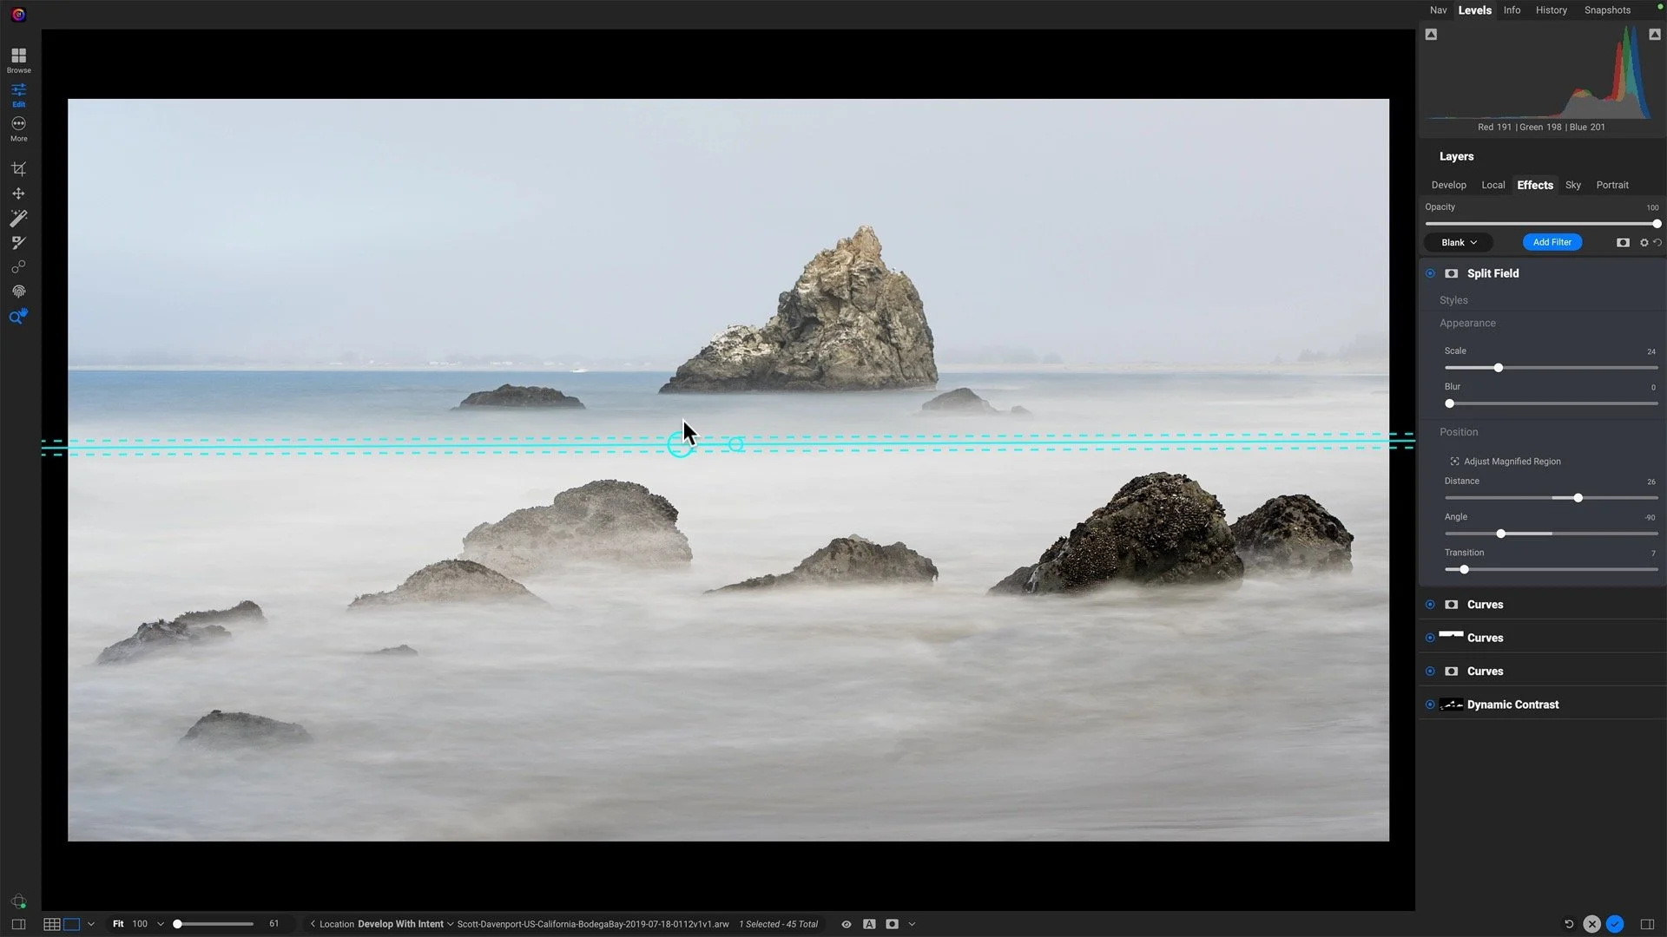Switch to the Develop tab
The image size is (1667, 937).
1448,185
